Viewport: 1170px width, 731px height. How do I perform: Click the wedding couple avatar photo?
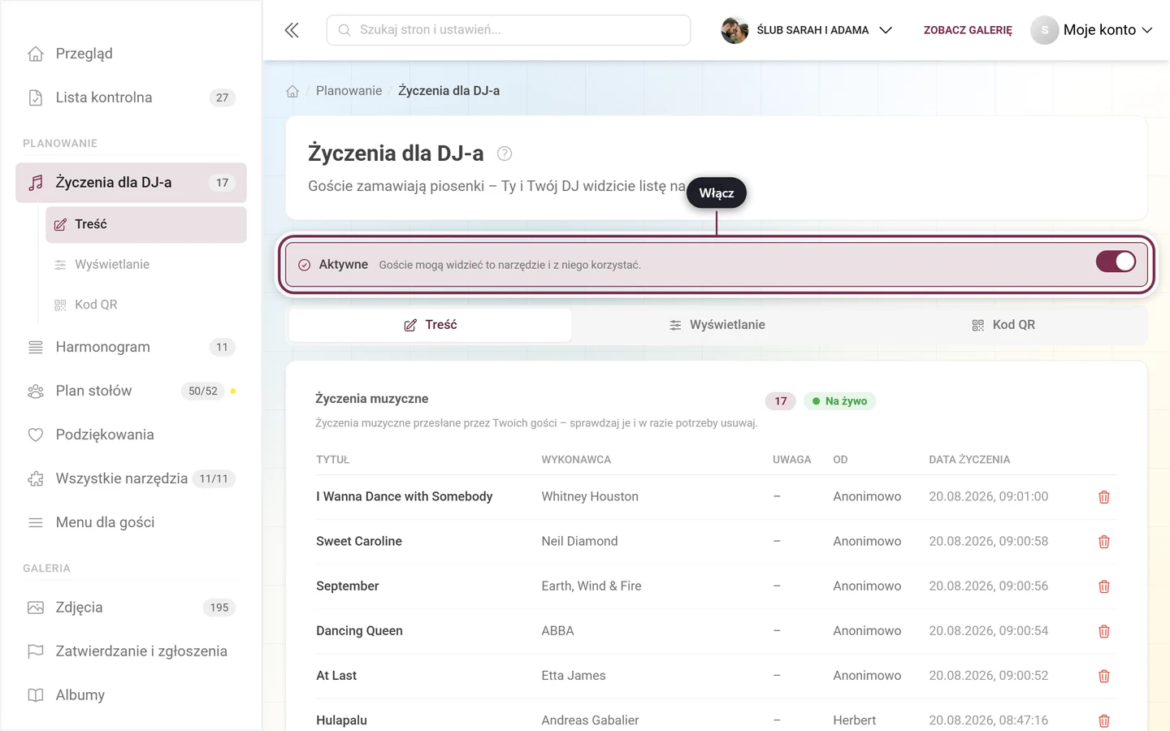[x=734, y=30]
